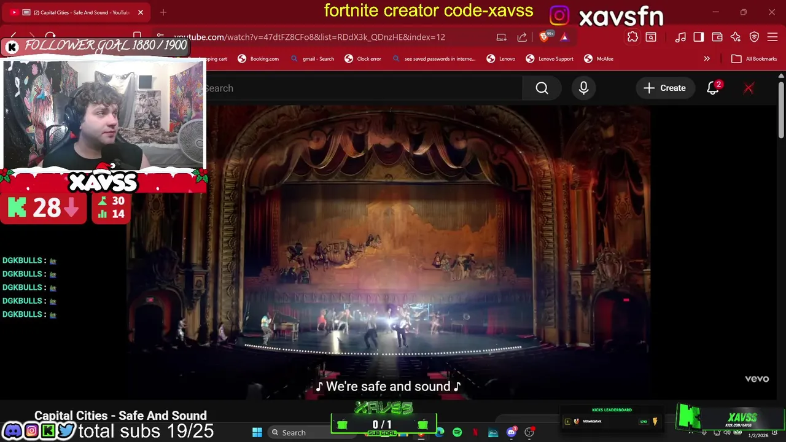The image size is (786, 442).
Task: Switch to the Capital Cities YouTube tab
Action: pos(77,12)
